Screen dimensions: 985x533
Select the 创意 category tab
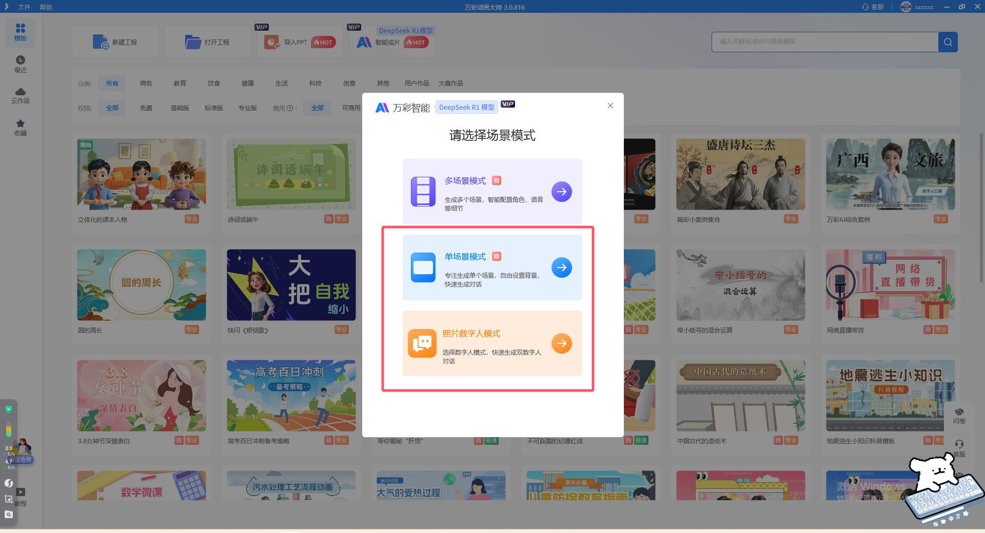[x=349, y=83]
